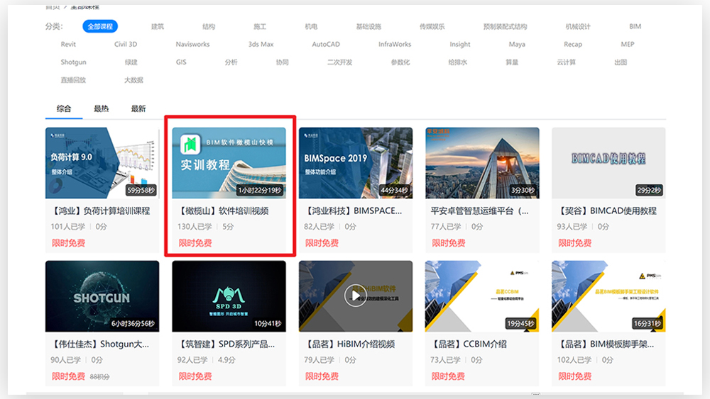Filter by 二次开发 category
710x399 pixels.
[x=339, y=62]
